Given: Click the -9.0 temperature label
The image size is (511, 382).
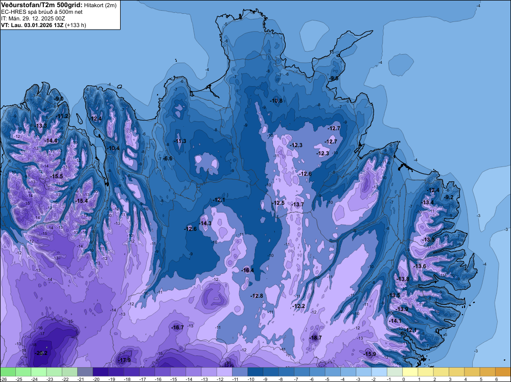Looking at the screenshot, I should (x=59, y=99).
